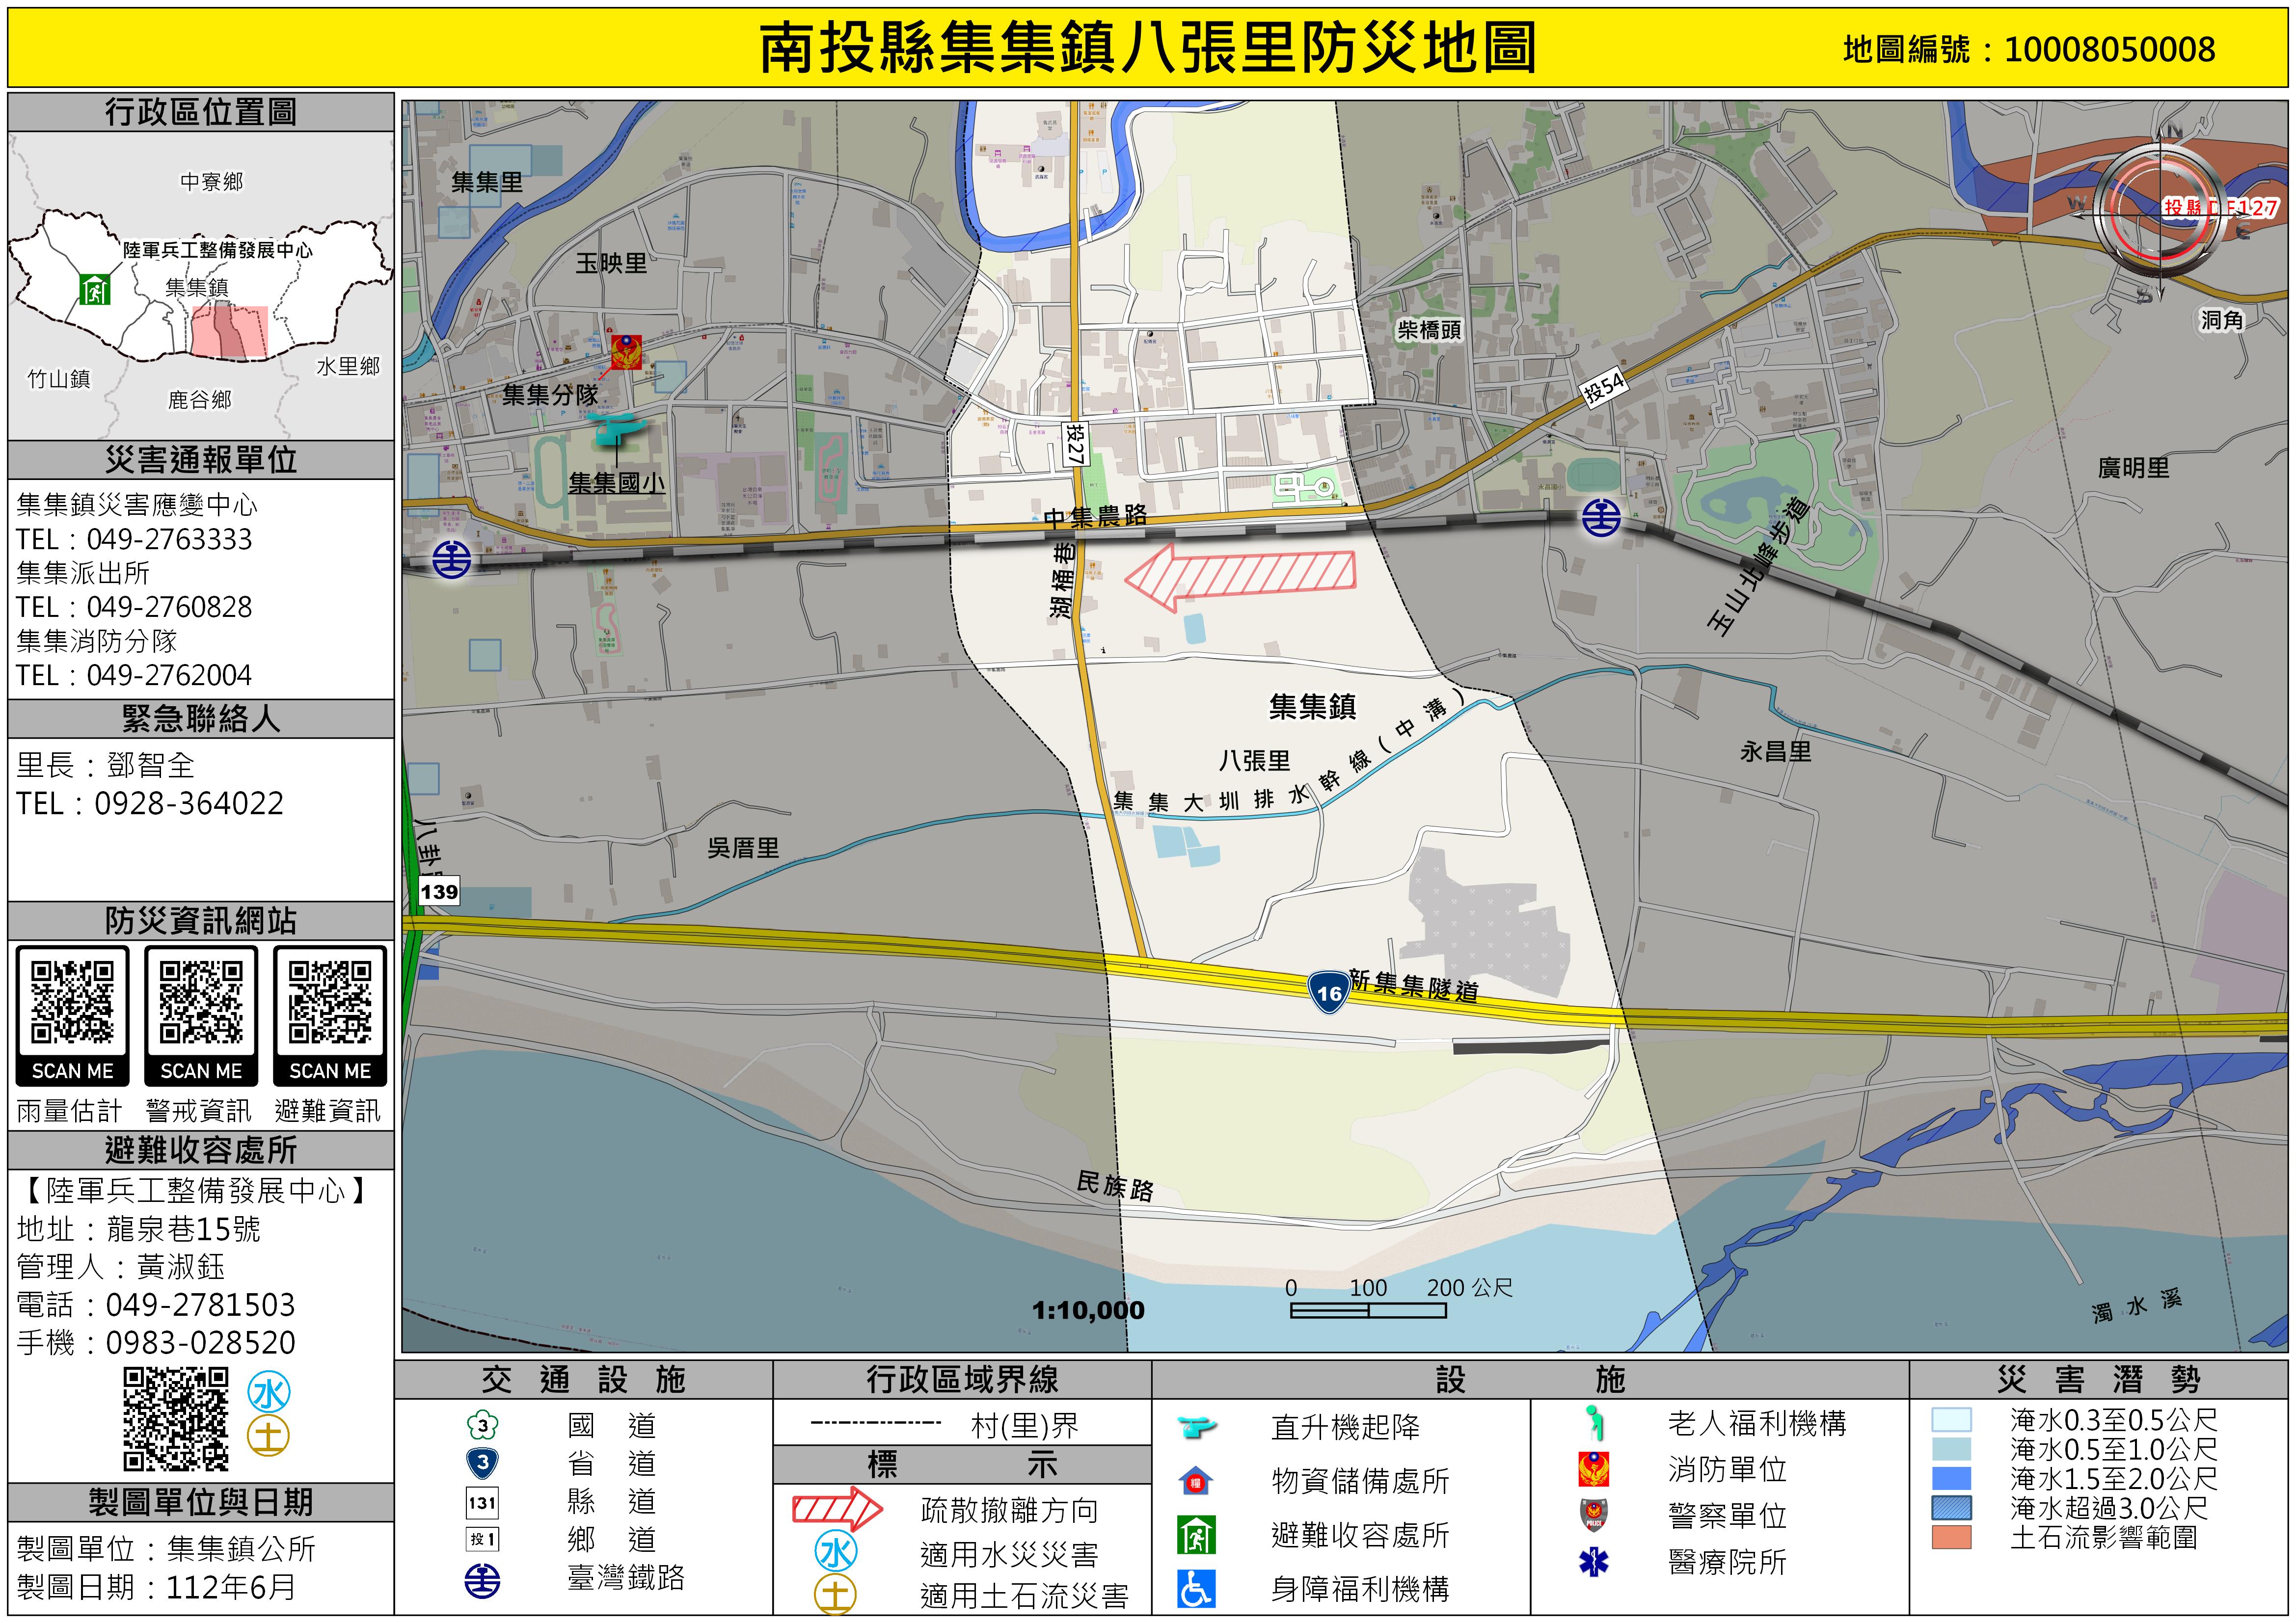
Task: Click the county road 139 shield
Action: 439,891
